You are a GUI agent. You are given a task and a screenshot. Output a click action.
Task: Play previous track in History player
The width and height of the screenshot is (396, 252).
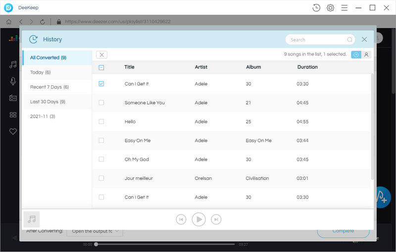point(181,219)
